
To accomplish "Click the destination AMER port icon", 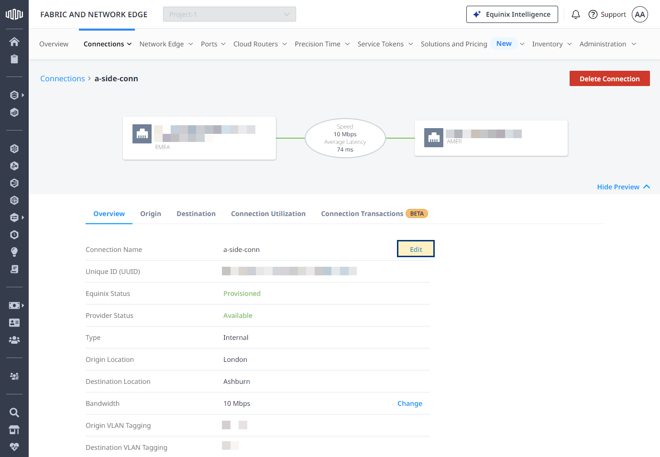I will click(x=434, y=138).
